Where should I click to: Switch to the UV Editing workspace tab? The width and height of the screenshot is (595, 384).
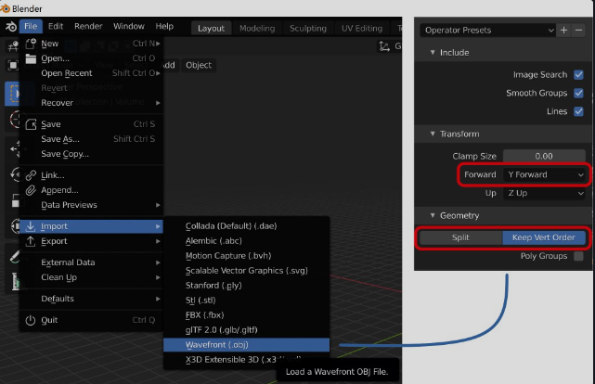tap(362, 29)
